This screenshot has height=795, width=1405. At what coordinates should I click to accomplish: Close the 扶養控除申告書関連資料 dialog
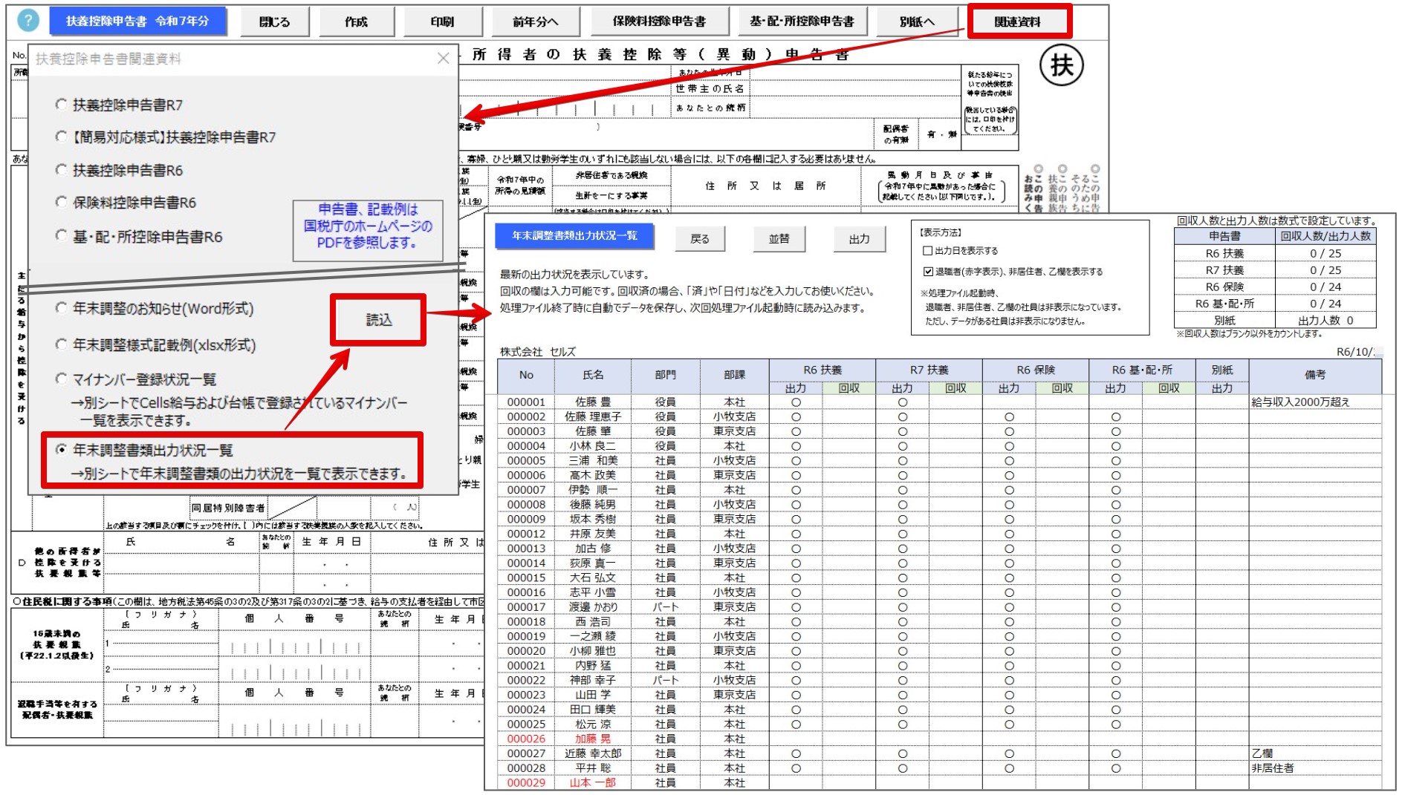444,59
